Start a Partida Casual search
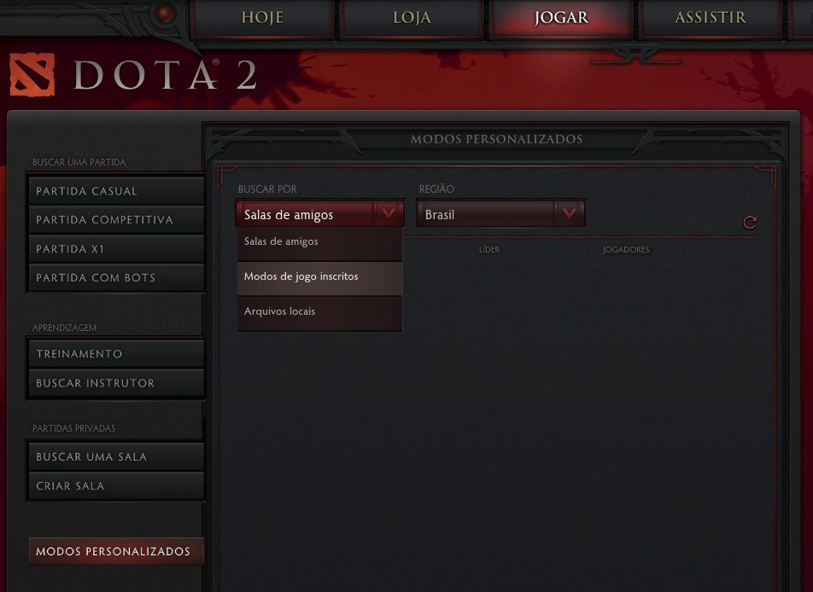Image resolution: width=813 pixels, height=592 pixels. [x=116, y=191]
